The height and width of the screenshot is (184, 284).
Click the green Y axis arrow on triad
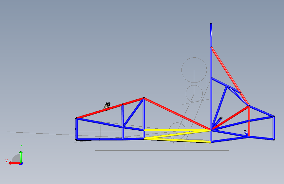pyautogui.click(x=21, y=156)
